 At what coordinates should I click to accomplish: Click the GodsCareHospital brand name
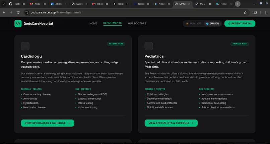pos(38,23)
